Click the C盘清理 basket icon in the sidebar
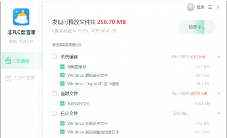Screen dimensions: 227x138 (x=8, y=61)
